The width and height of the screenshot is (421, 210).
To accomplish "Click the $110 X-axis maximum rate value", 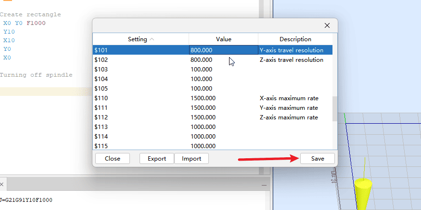I will pos(223,98).
